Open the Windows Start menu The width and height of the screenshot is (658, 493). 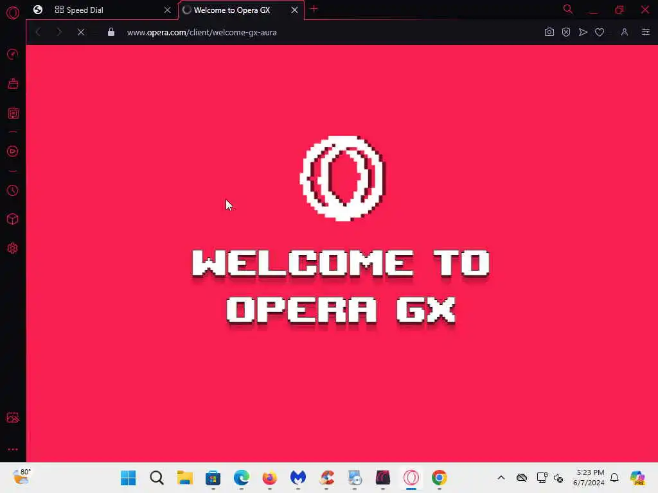128,478
